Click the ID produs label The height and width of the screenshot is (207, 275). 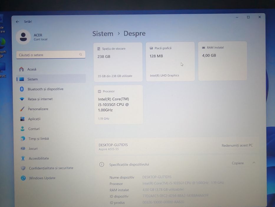[117, 203]
